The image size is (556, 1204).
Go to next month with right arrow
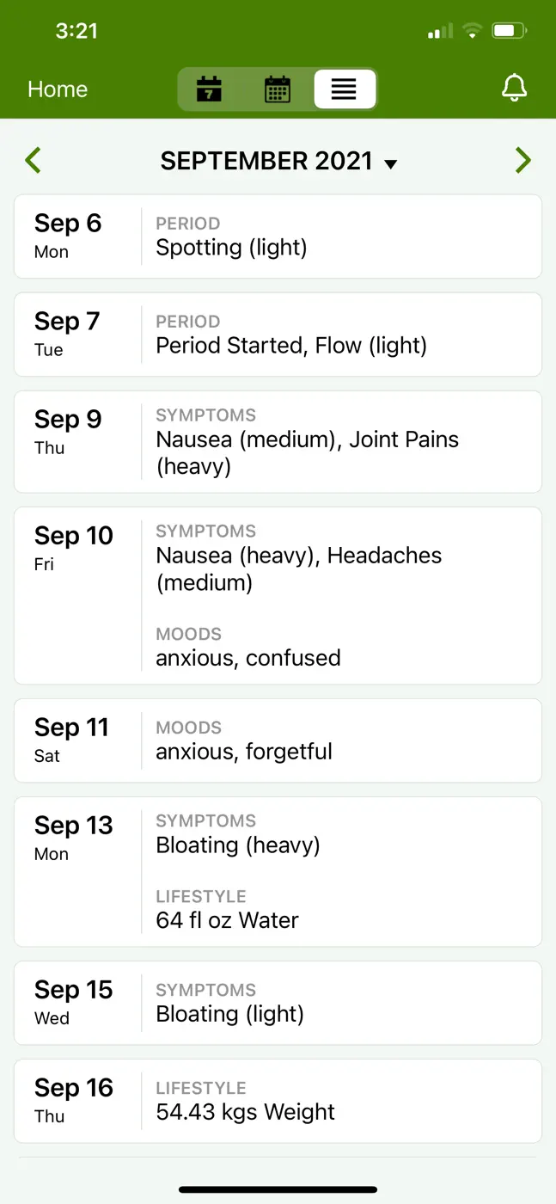[522, 160]
